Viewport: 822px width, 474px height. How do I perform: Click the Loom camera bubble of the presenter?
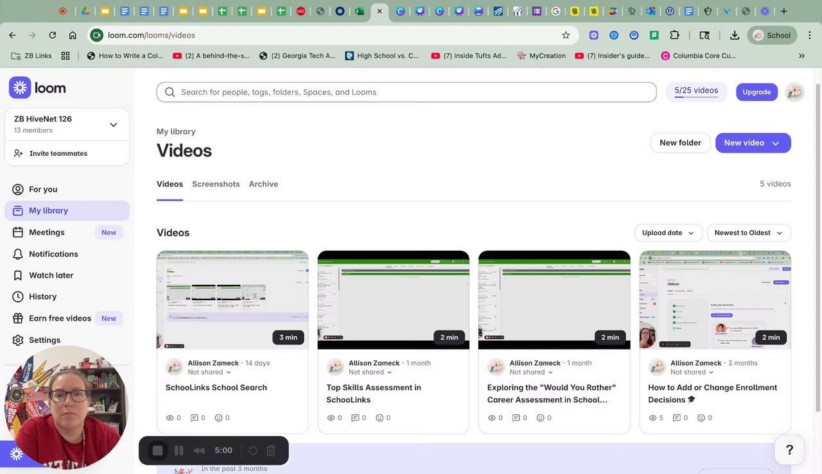pyautogui.click(x=66, y=407)
